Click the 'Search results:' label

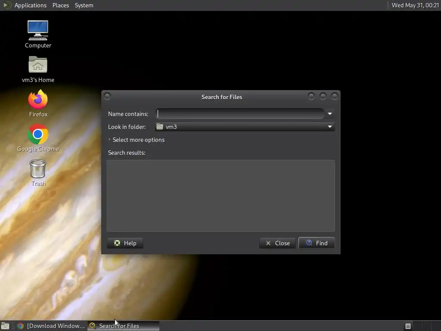coord(127,153)
